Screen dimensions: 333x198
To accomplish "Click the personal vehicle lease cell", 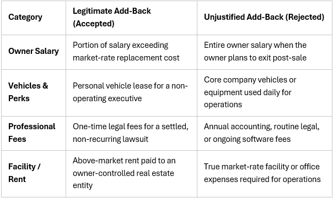I will [x=131, y=93].
